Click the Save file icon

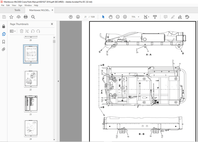coord(4,17)
